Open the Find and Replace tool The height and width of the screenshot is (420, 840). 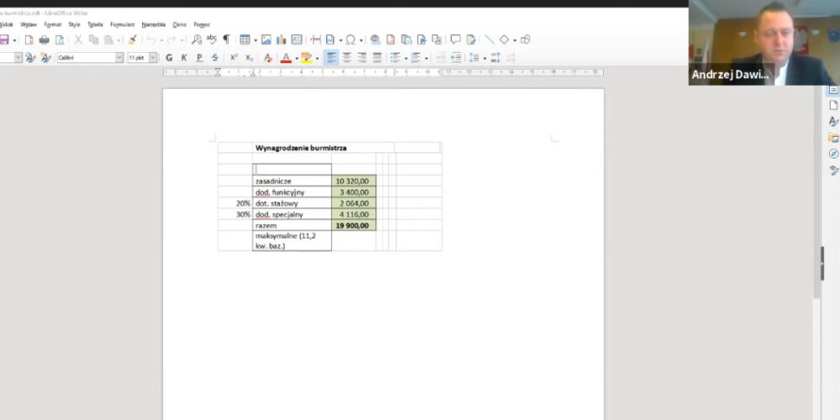(197, 39)
